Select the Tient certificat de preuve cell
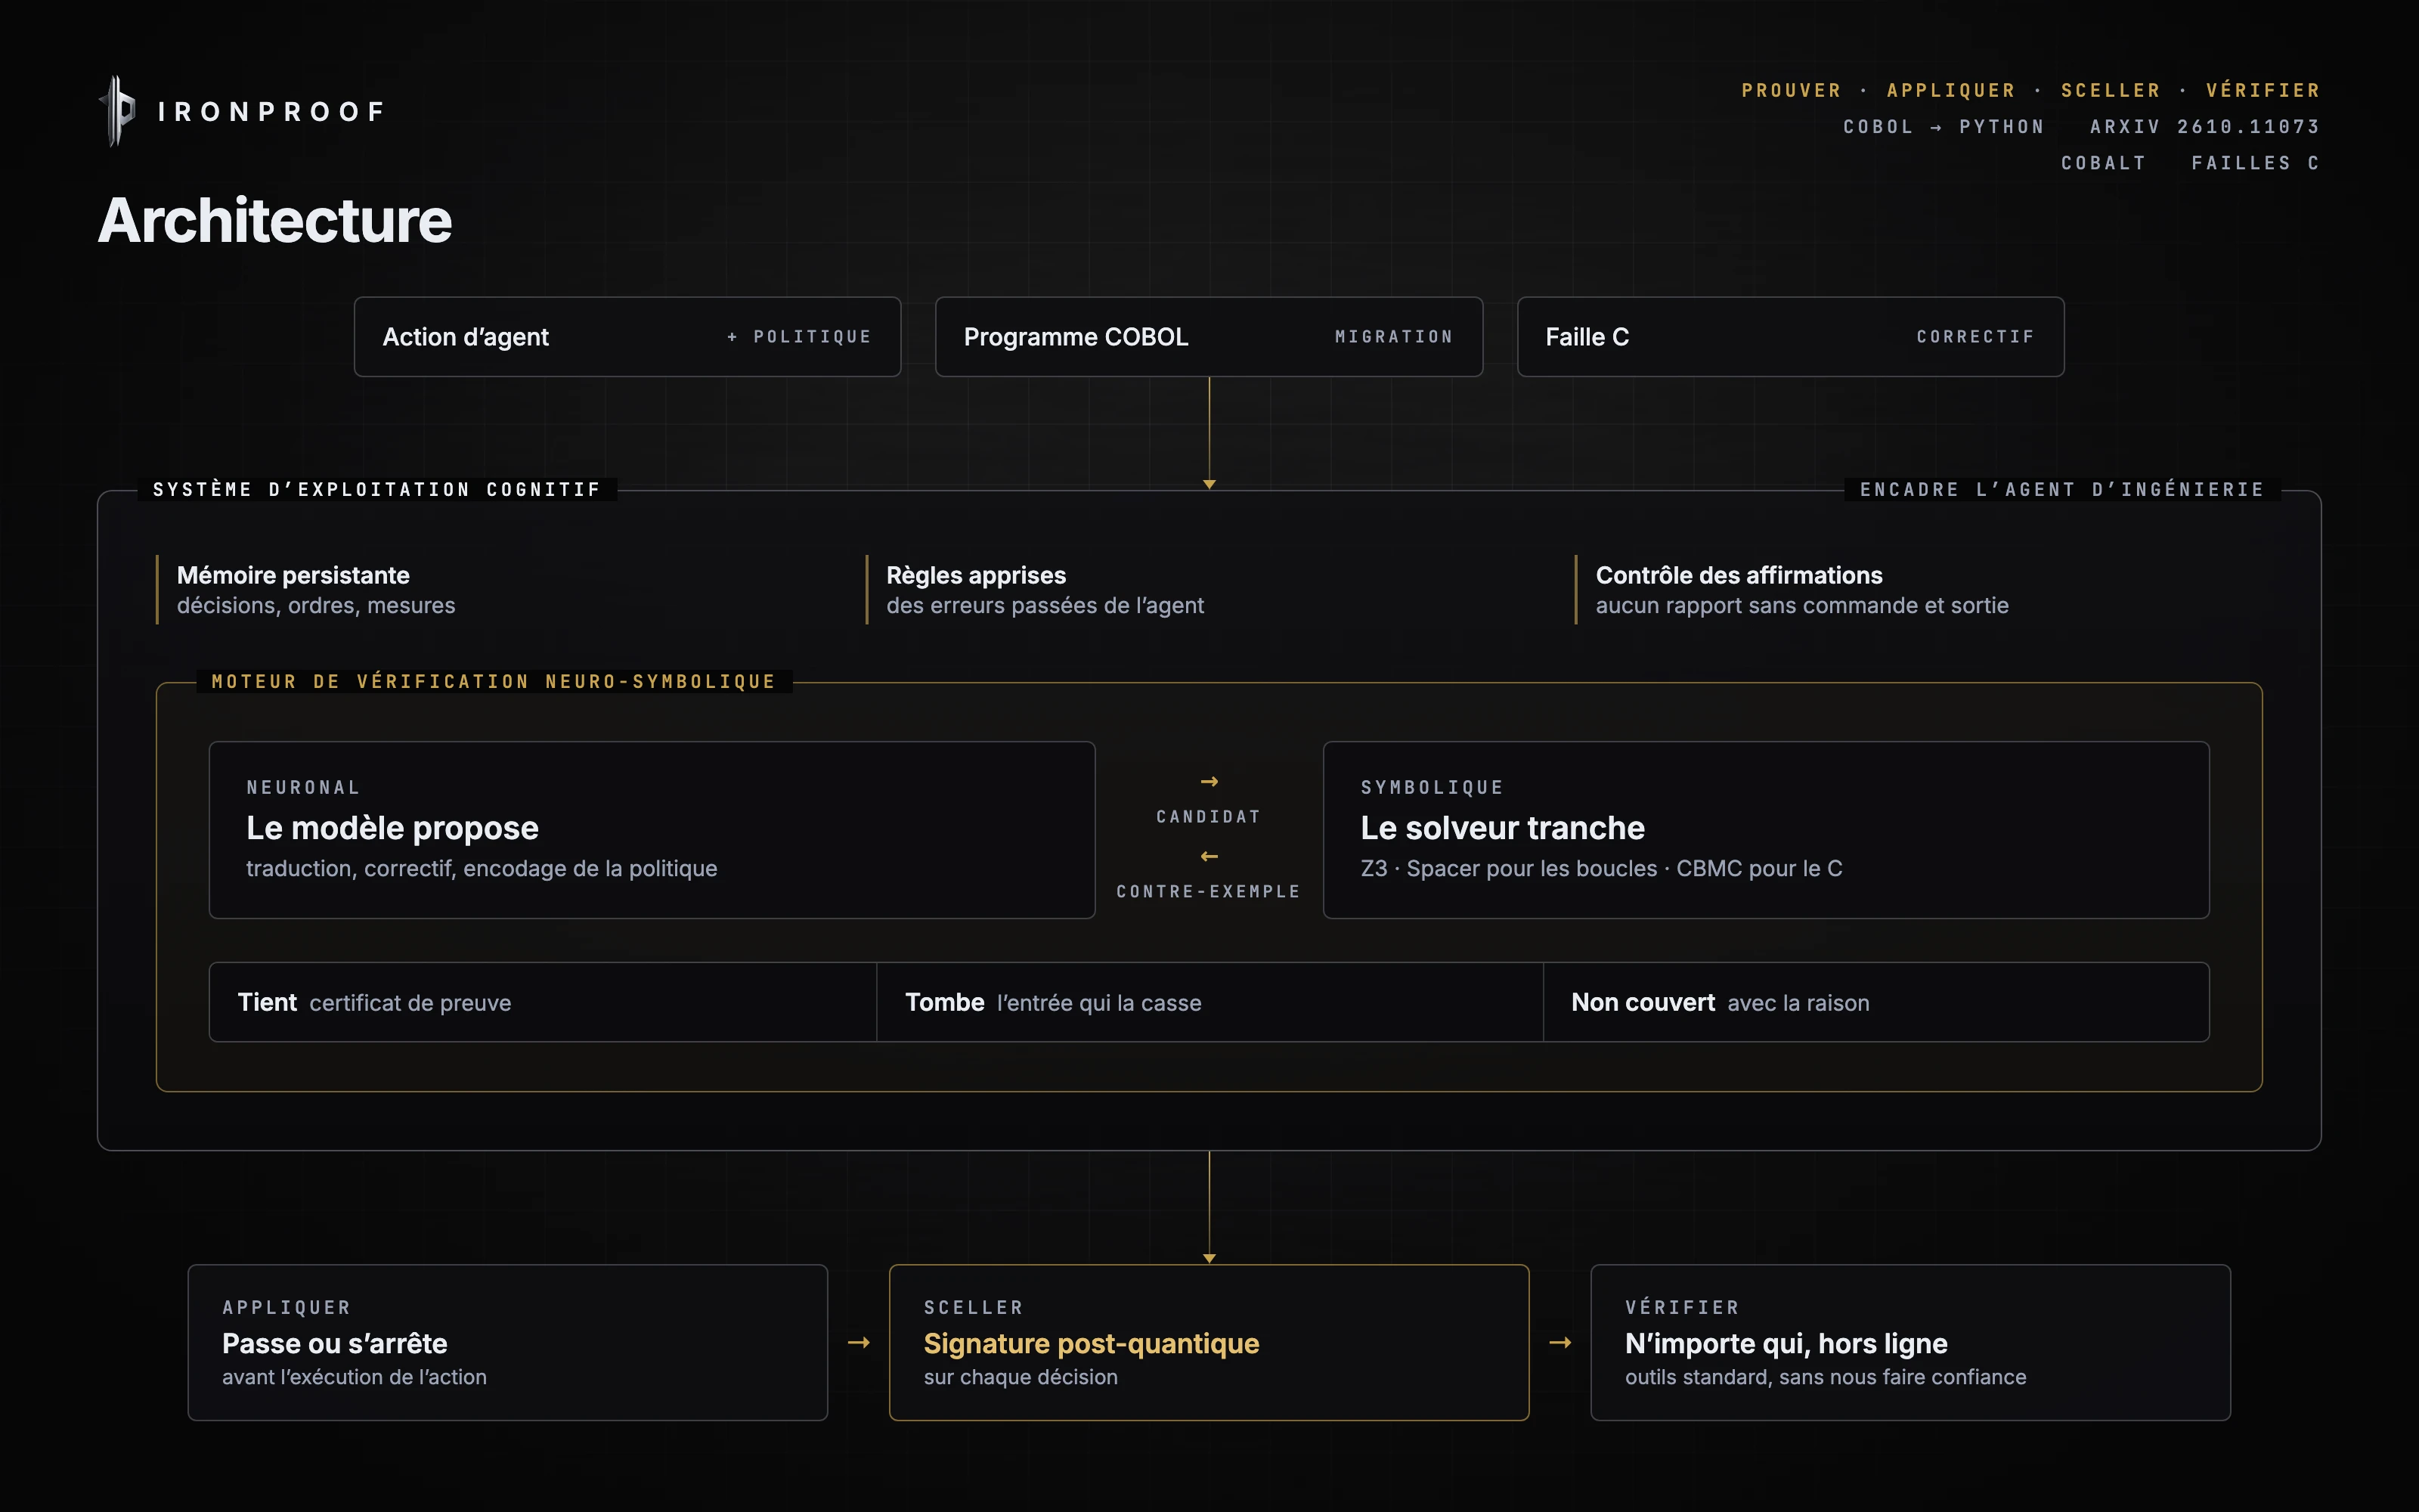This screenshot has width=2419, height=1512. 543,1002
